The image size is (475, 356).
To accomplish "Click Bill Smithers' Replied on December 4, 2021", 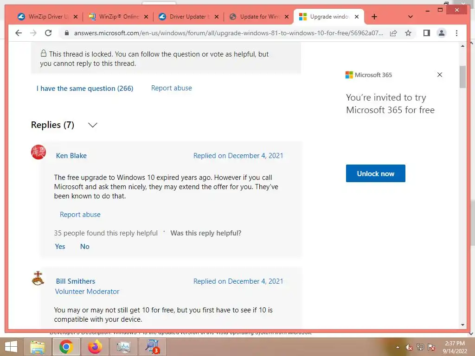I will pos(238,281).
